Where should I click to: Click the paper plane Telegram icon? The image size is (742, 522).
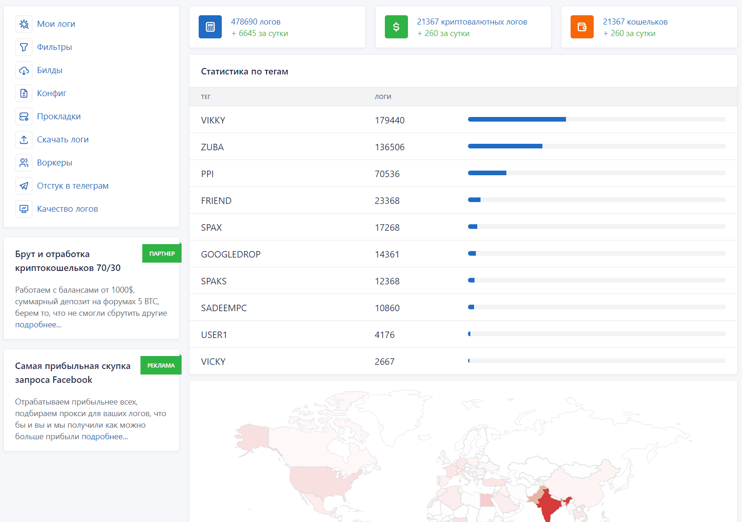[24, 186]
